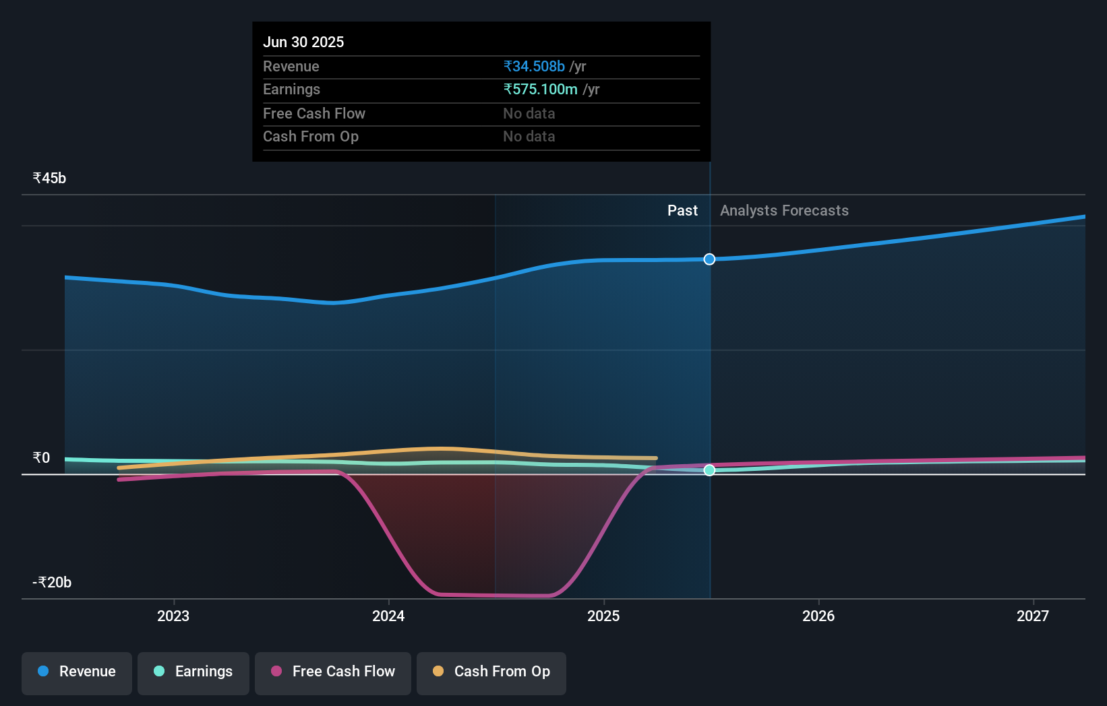
Task: Click the Free Cash Flow legend button
Action: [332, 672]
